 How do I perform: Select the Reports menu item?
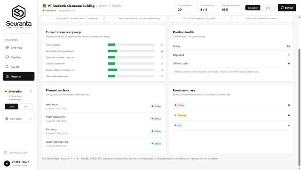19,76
